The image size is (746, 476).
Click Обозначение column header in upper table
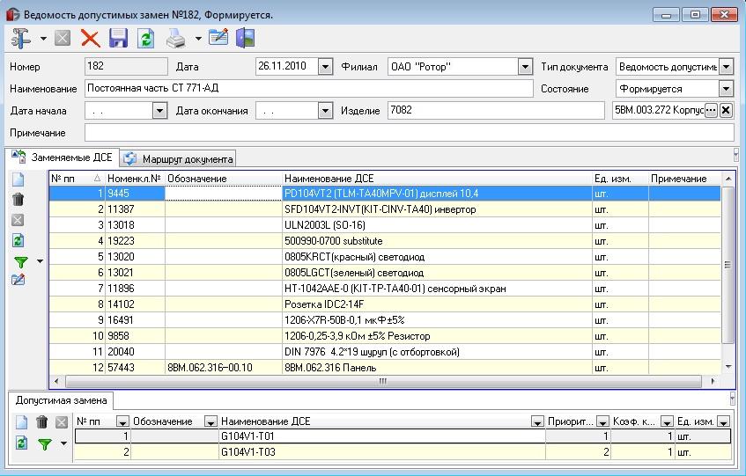tap(223, 179)
